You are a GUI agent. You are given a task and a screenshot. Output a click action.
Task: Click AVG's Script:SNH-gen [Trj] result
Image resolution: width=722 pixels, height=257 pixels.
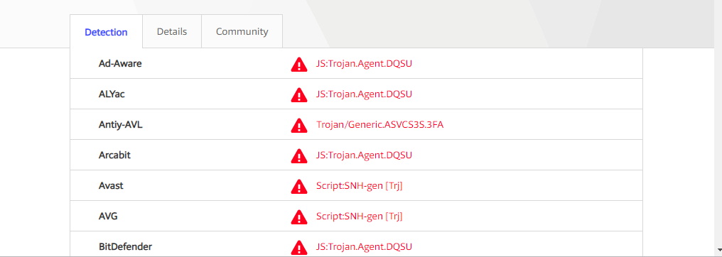click(359, 216)
